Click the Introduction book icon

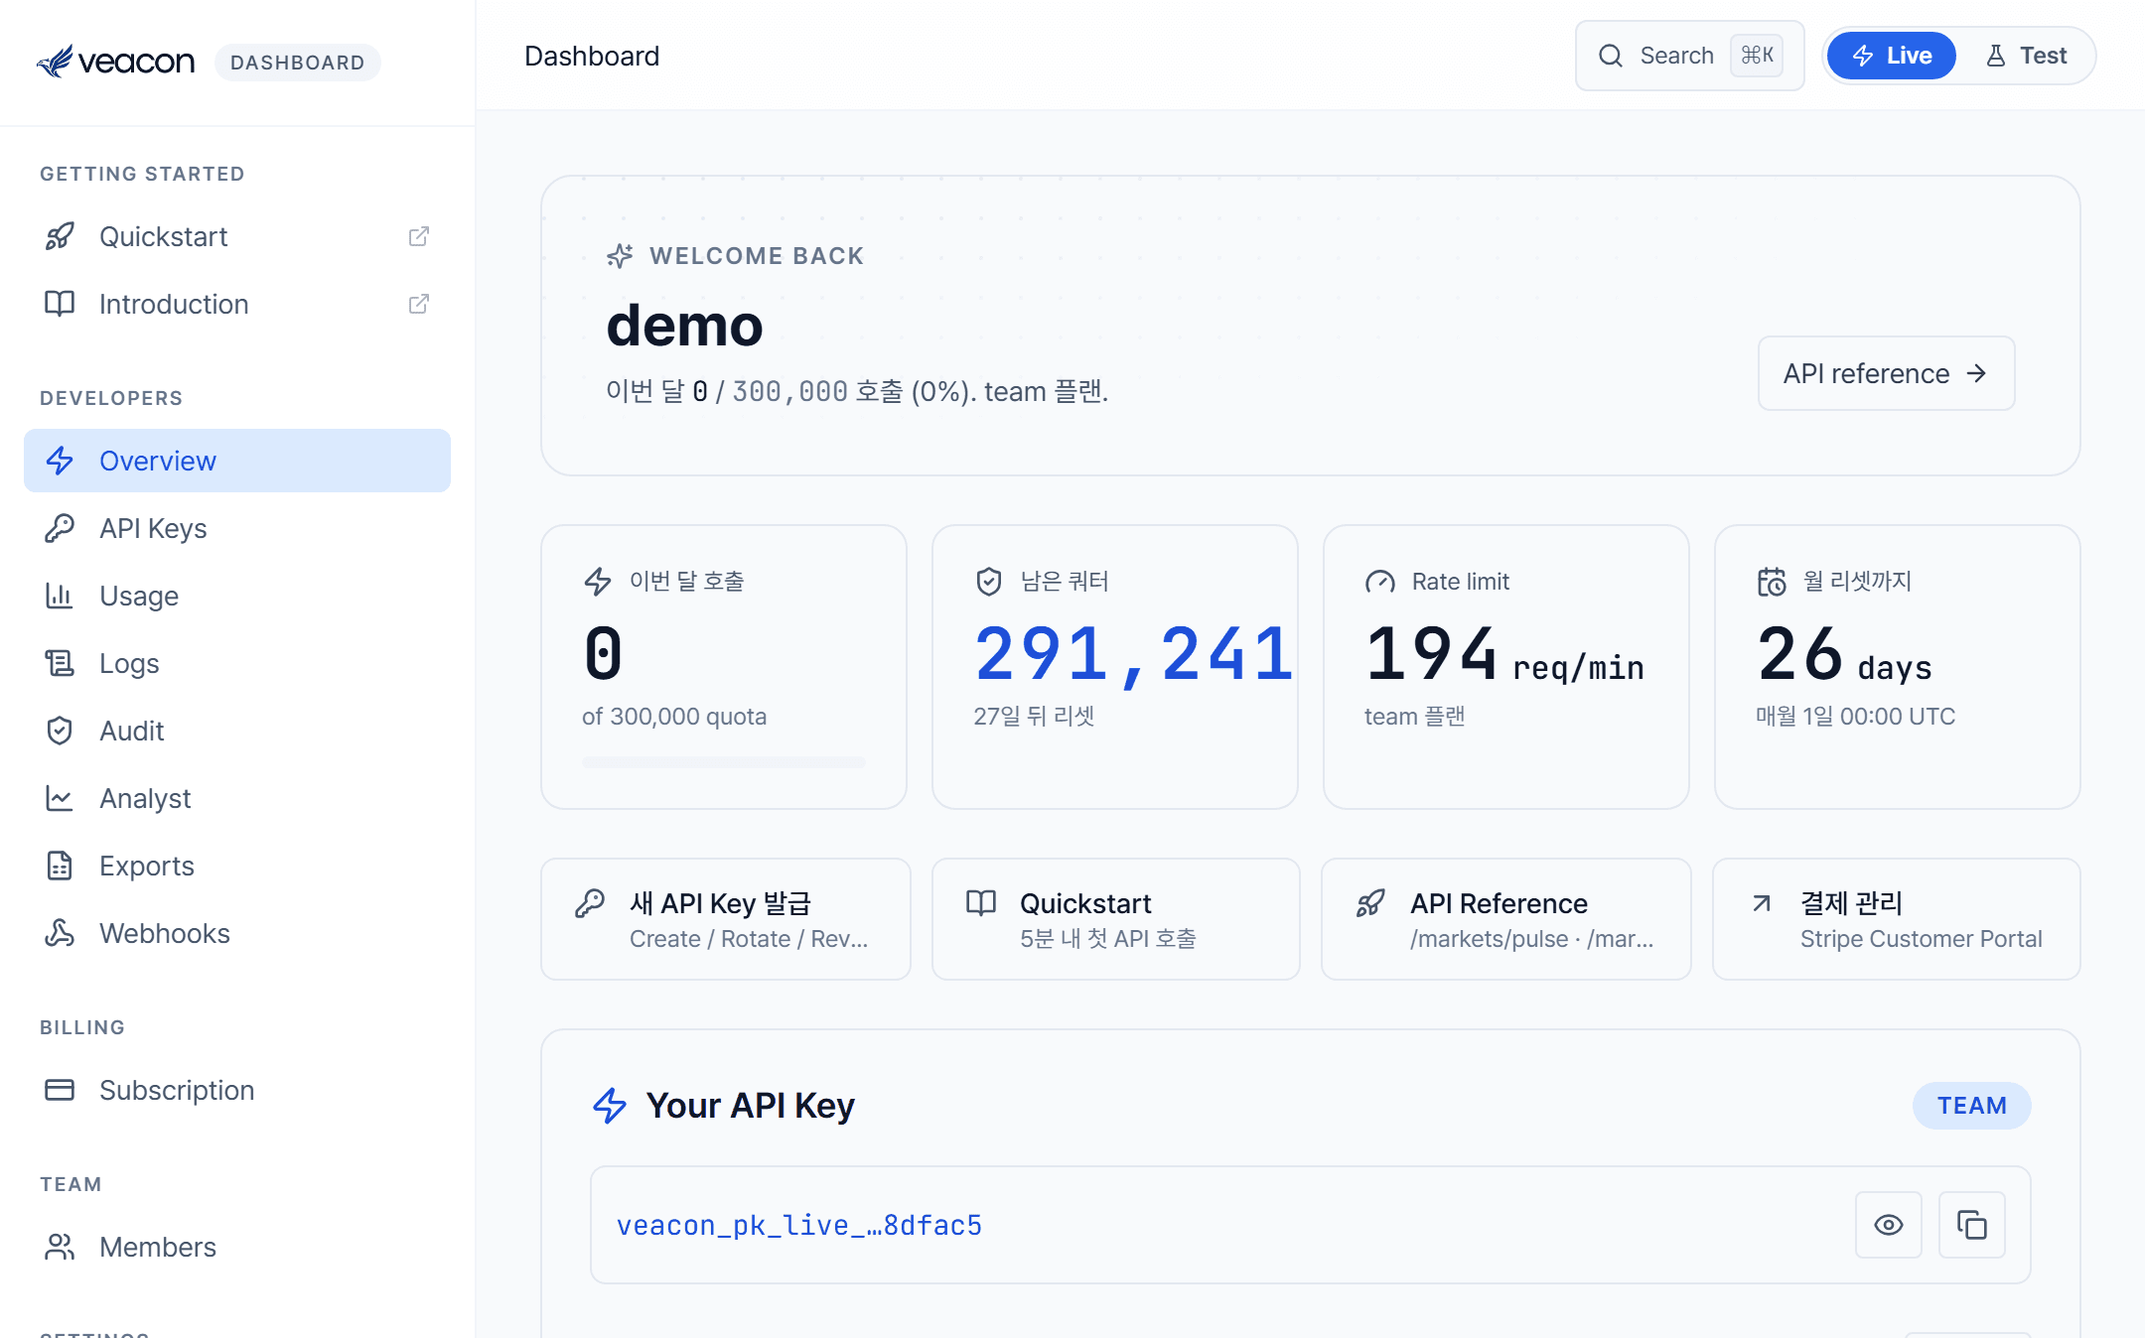point(60,304)
